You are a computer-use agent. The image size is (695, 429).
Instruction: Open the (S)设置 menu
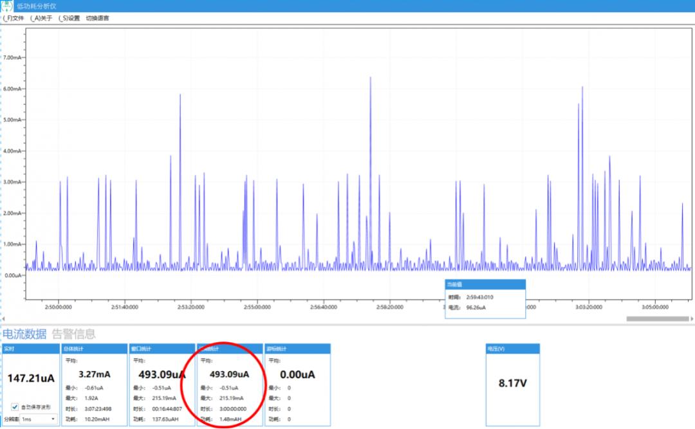(x=69, y=18)
